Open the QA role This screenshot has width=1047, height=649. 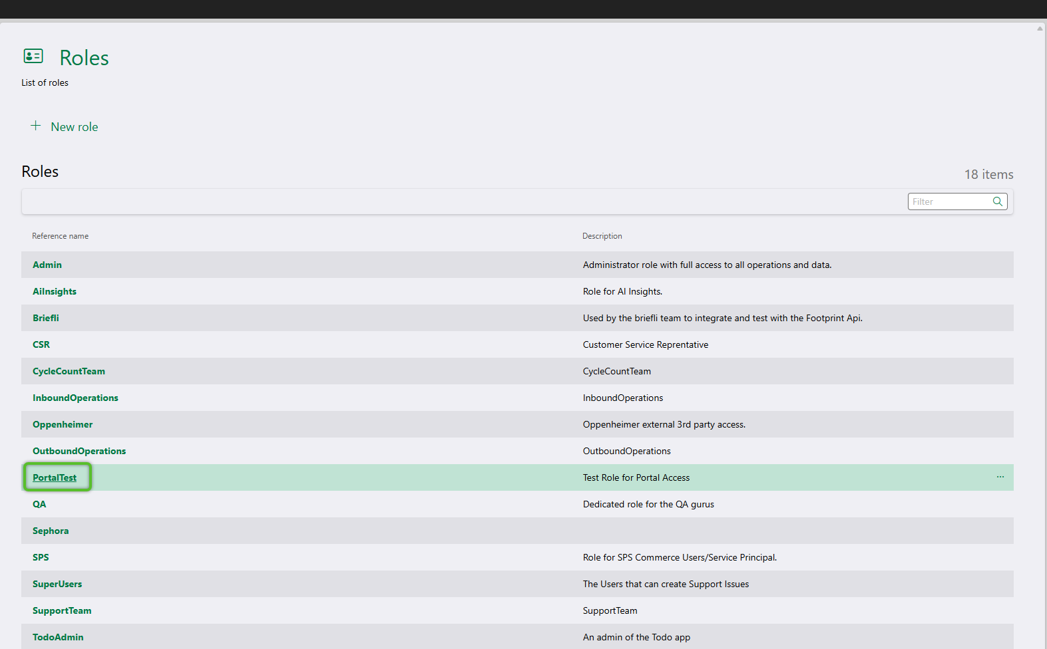pyautogui.click(x=39, y=504)
